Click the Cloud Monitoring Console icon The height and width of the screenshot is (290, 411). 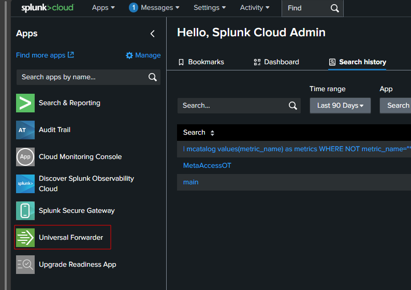(25, 157)
